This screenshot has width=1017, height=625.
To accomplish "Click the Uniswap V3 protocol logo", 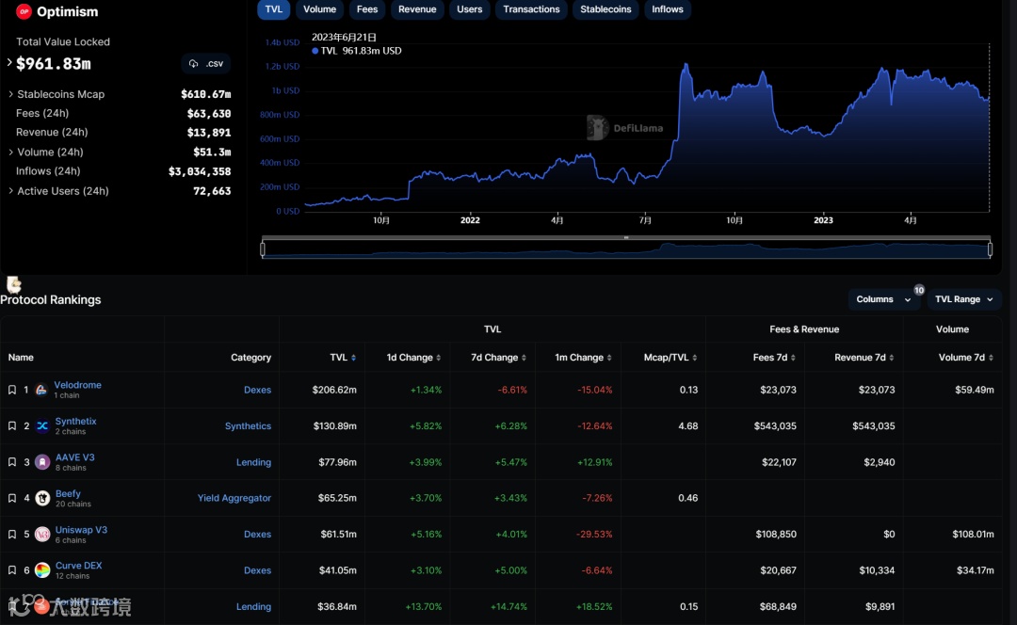I will [42, 535].
